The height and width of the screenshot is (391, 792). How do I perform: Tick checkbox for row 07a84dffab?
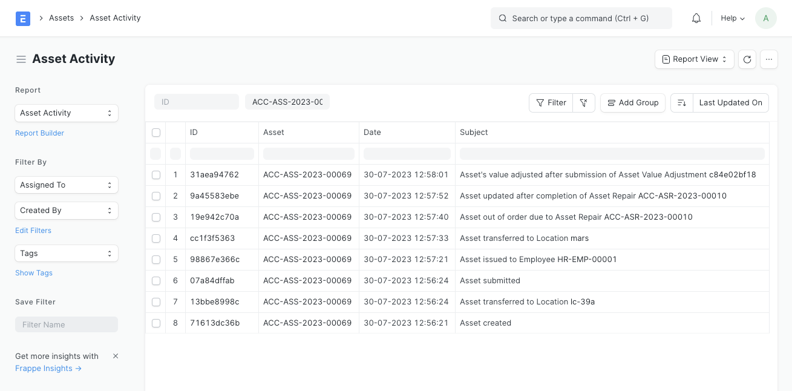[x=156, y=281]
